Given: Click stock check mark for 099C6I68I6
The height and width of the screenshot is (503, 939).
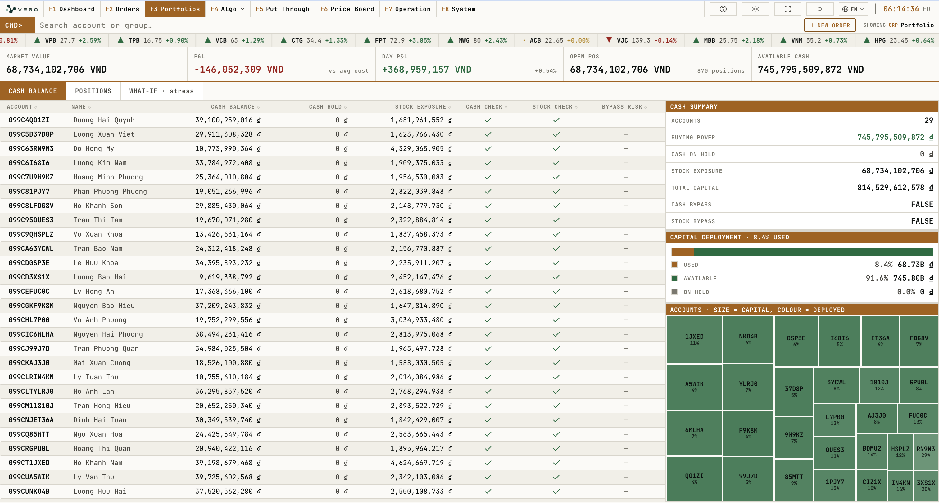Looking at the screenshot, I should point(556,163).
